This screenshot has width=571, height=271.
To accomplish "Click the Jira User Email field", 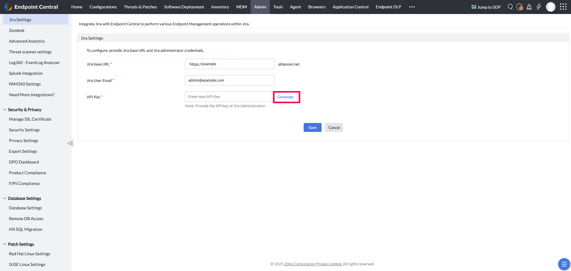I will click(230, 80).
